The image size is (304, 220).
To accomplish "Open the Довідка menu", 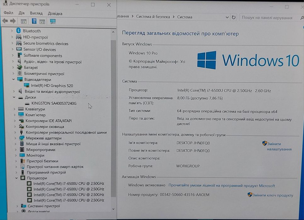I will coord(55,13).
